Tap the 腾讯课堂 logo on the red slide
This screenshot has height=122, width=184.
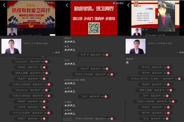[x=118, y=3]
